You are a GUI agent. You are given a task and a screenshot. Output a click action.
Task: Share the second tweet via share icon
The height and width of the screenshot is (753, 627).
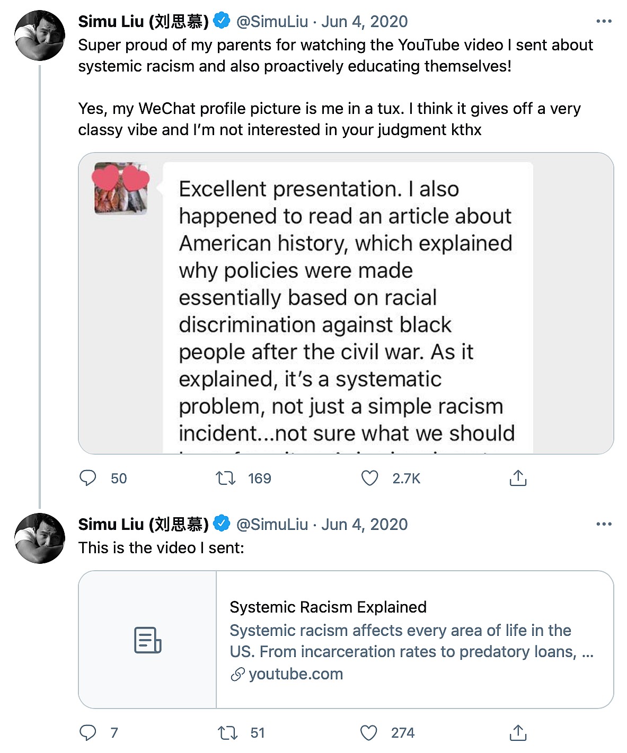click(x=518, y=732)
